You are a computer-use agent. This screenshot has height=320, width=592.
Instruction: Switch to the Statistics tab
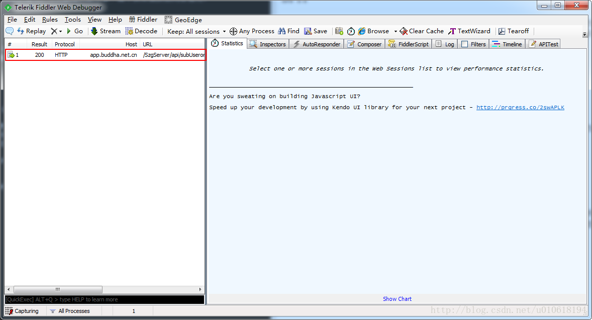[x=227, y=43]
